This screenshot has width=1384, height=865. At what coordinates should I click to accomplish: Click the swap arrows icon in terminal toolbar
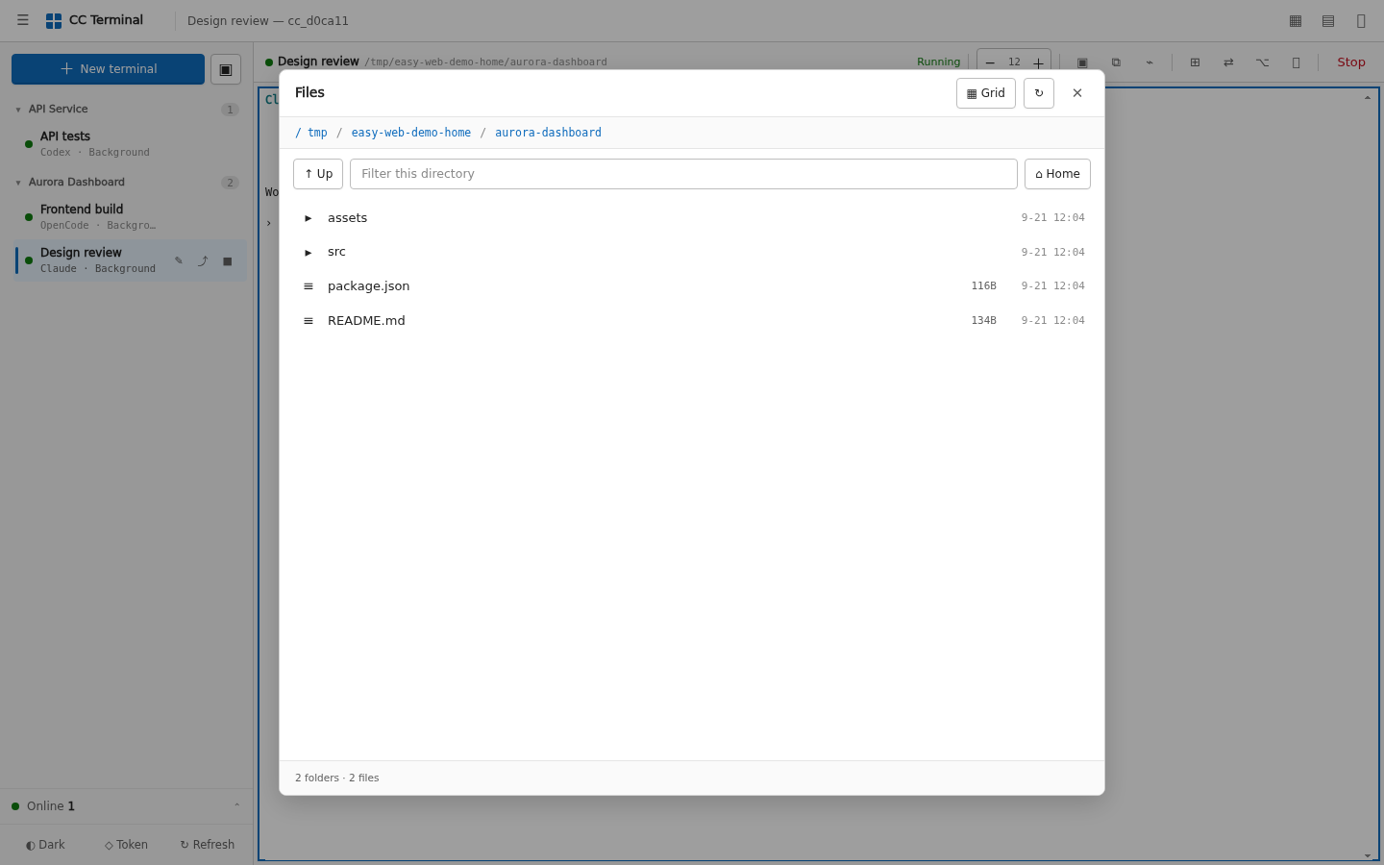(1228, 62)
